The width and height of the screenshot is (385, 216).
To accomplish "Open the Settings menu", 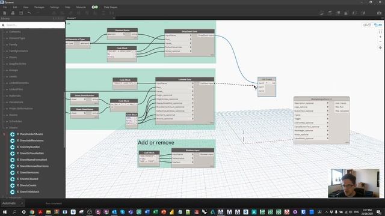I will pyautogui.click(x=55, y=7).
